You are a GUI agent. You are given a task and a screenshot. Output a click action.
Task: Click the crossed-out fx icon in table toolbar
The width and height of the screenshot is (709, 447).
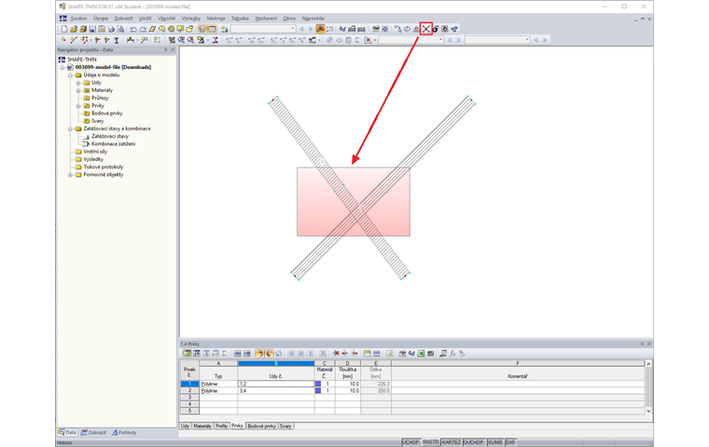tap(461, 354)
